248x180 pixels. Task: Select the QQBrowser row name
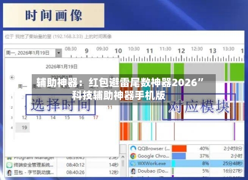pyautogui.click(x=154, y=148)
